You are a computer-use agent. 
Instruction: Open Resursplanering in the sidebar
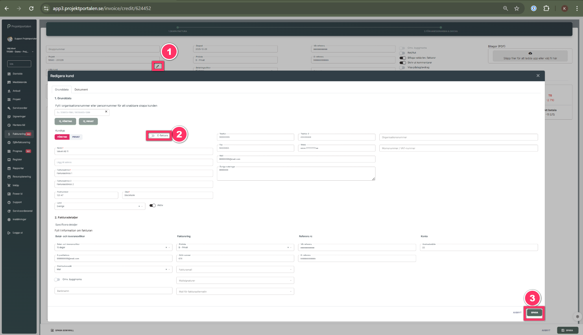[22, 177]
